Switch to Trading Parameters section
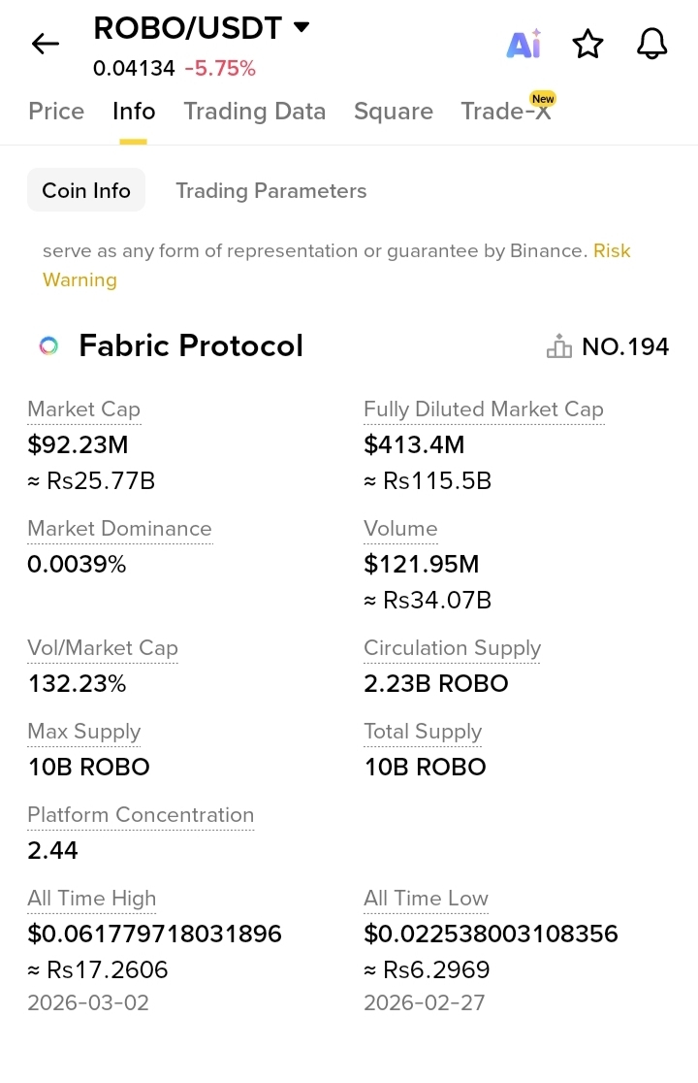Image resolution: width=698 pixels, height=1083 pixels. 271,190
